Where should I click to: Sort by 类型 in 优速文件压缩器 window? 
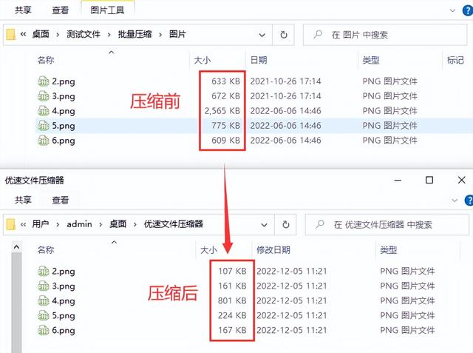click(x=388, y=250)
